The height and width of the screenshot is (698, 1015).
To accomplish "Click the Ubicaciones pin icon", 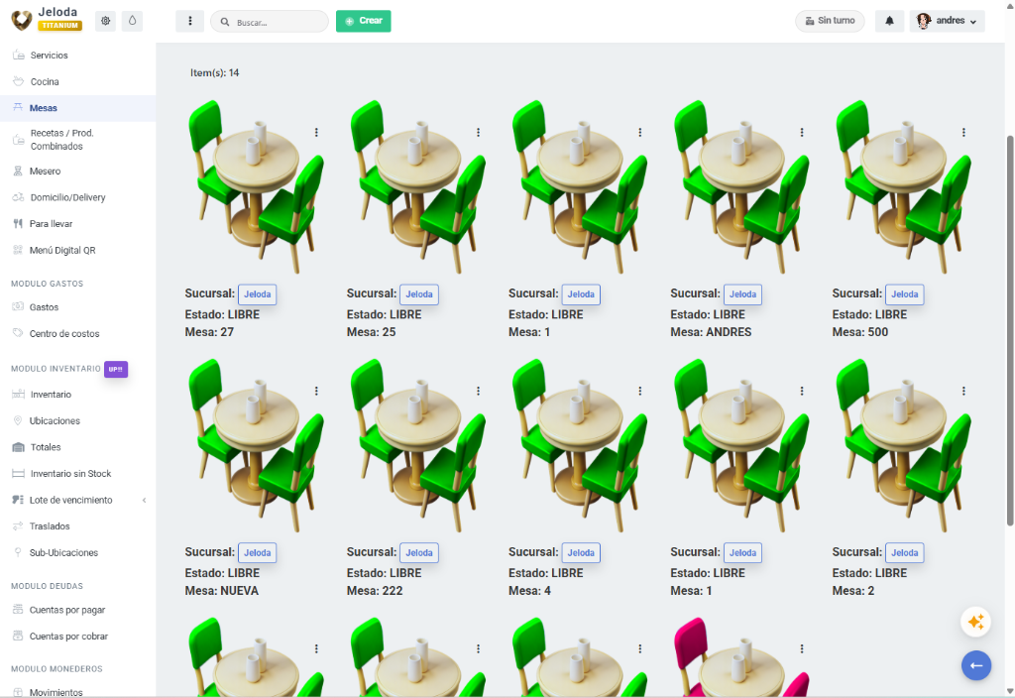I will tap(18, 420).
